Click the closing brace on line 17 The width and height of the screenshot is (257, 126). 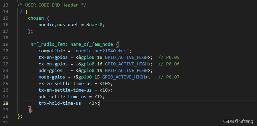[29, 31]
